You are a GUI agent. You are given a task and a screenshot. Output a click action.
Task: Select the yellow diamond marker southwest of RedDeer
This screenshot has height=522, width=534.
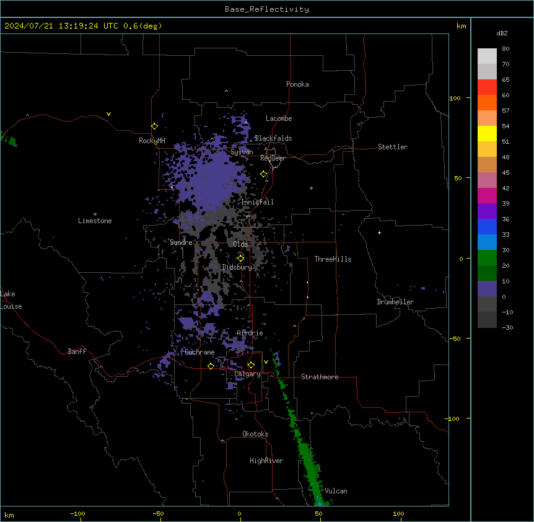coord(264,174)
